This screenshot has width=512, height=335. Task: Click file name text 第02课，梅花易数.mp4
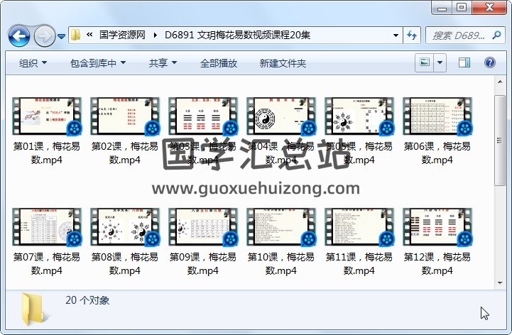pos(125,153)
